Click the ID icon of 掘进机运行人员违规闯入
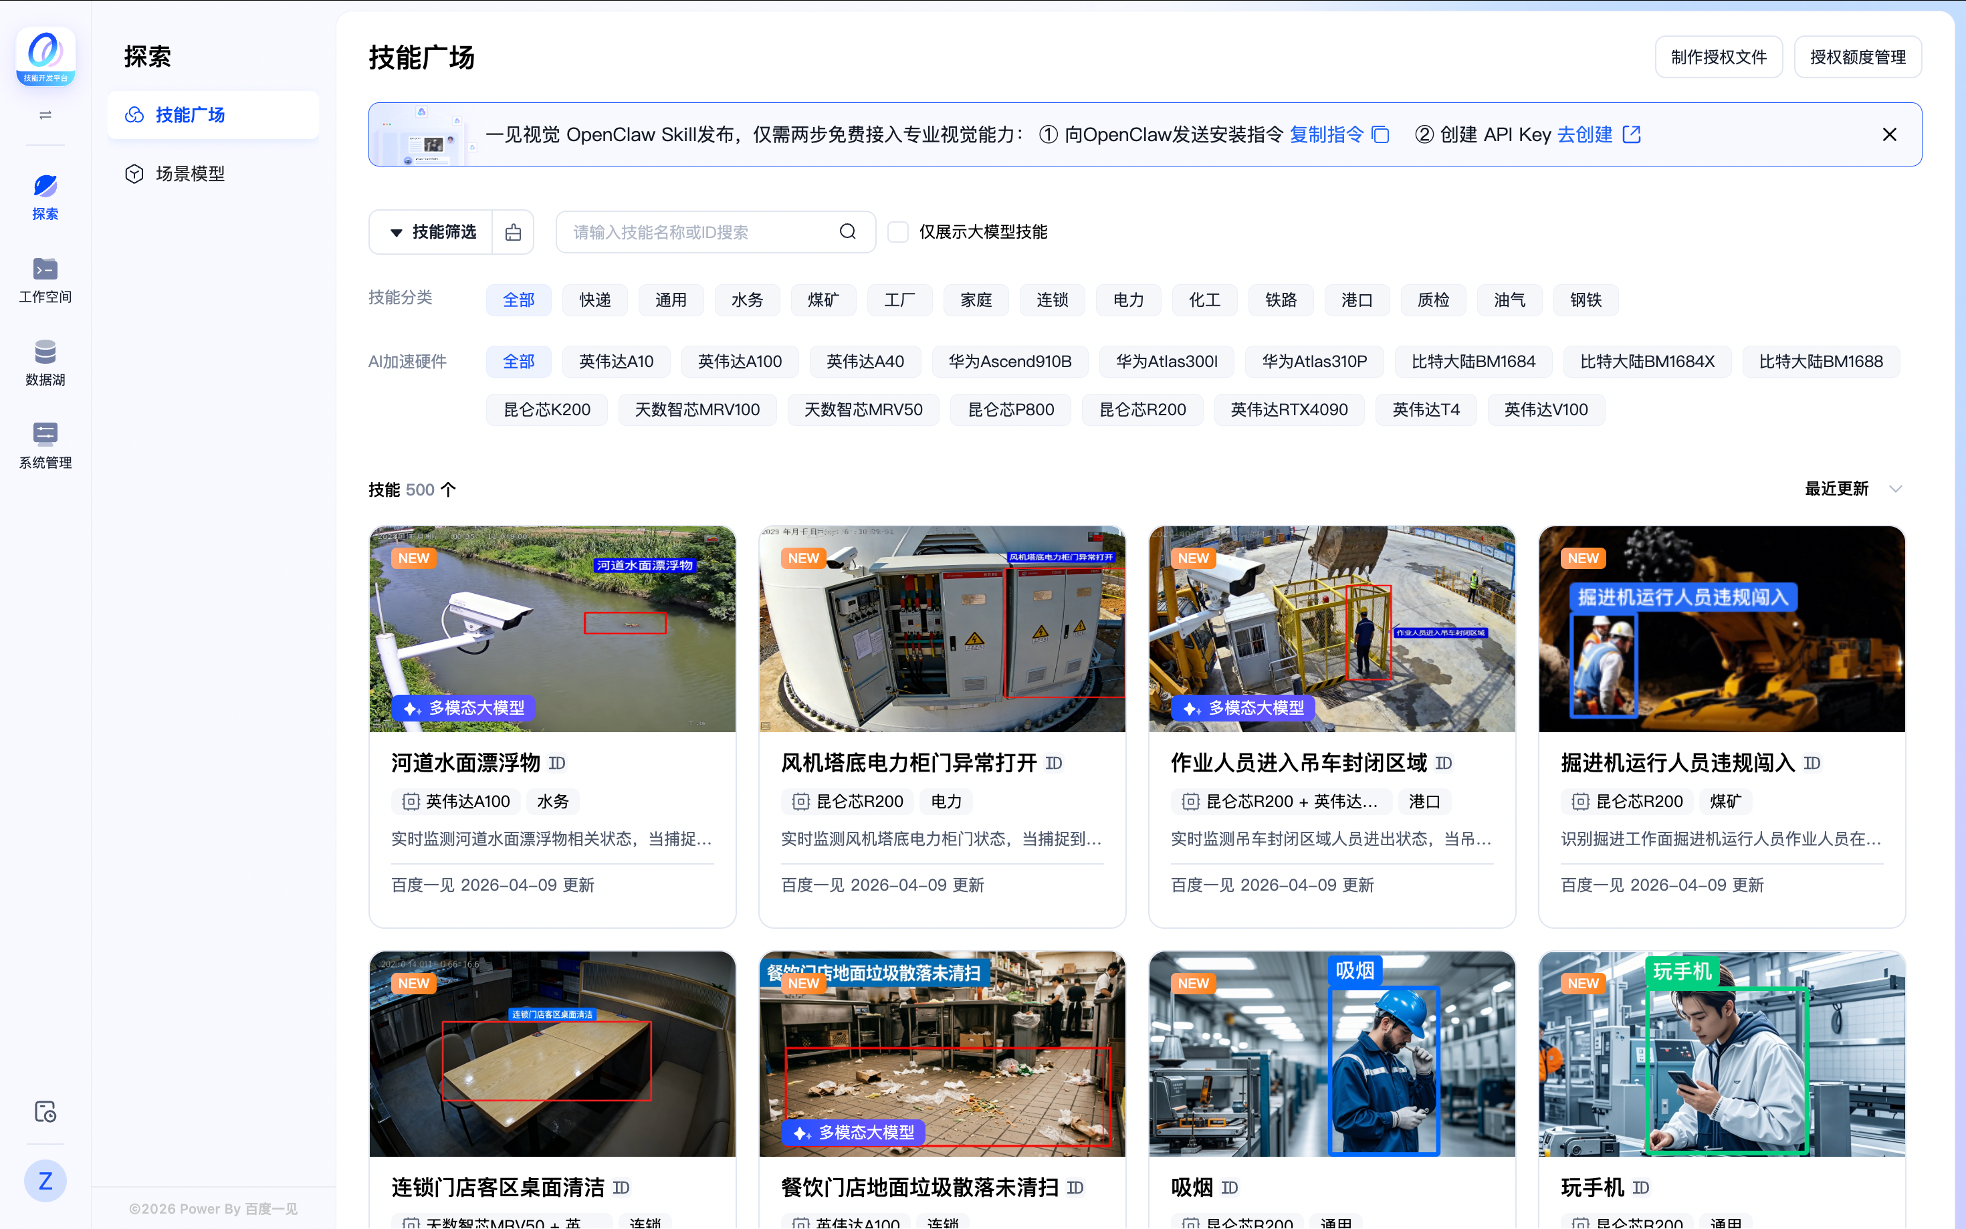 (x=1812, y=762)
